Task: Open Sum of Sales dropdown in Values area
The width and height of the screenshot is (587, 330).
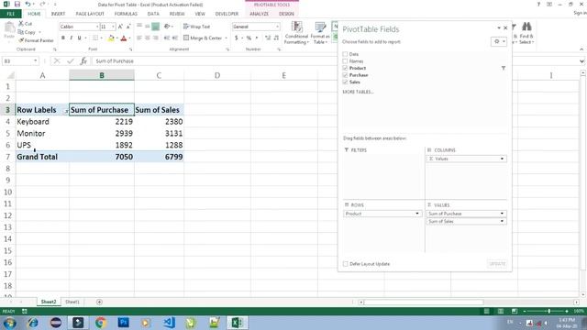Action: coord(502,222)
